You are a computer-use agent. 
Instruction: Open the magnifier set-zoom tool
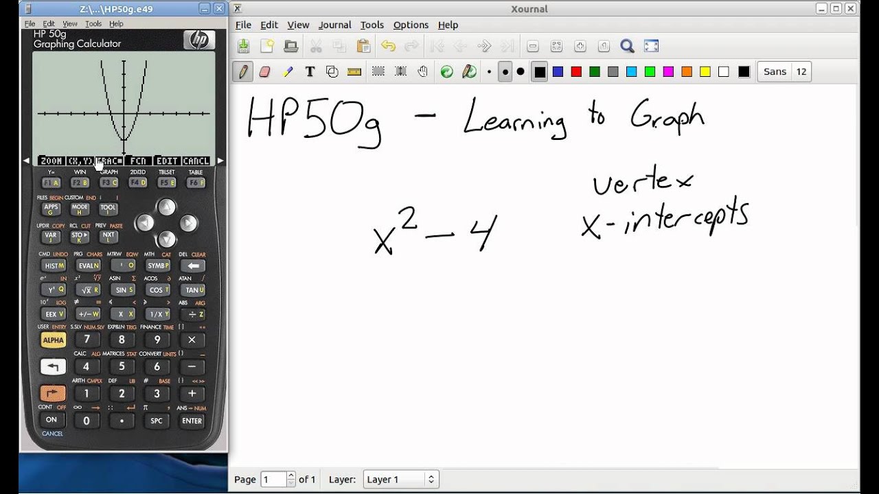click(x=627, y=46)
